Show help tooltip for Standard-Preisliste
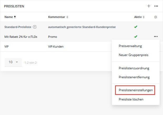The width and height of the screenshot is (163, 115). point(34,27)
